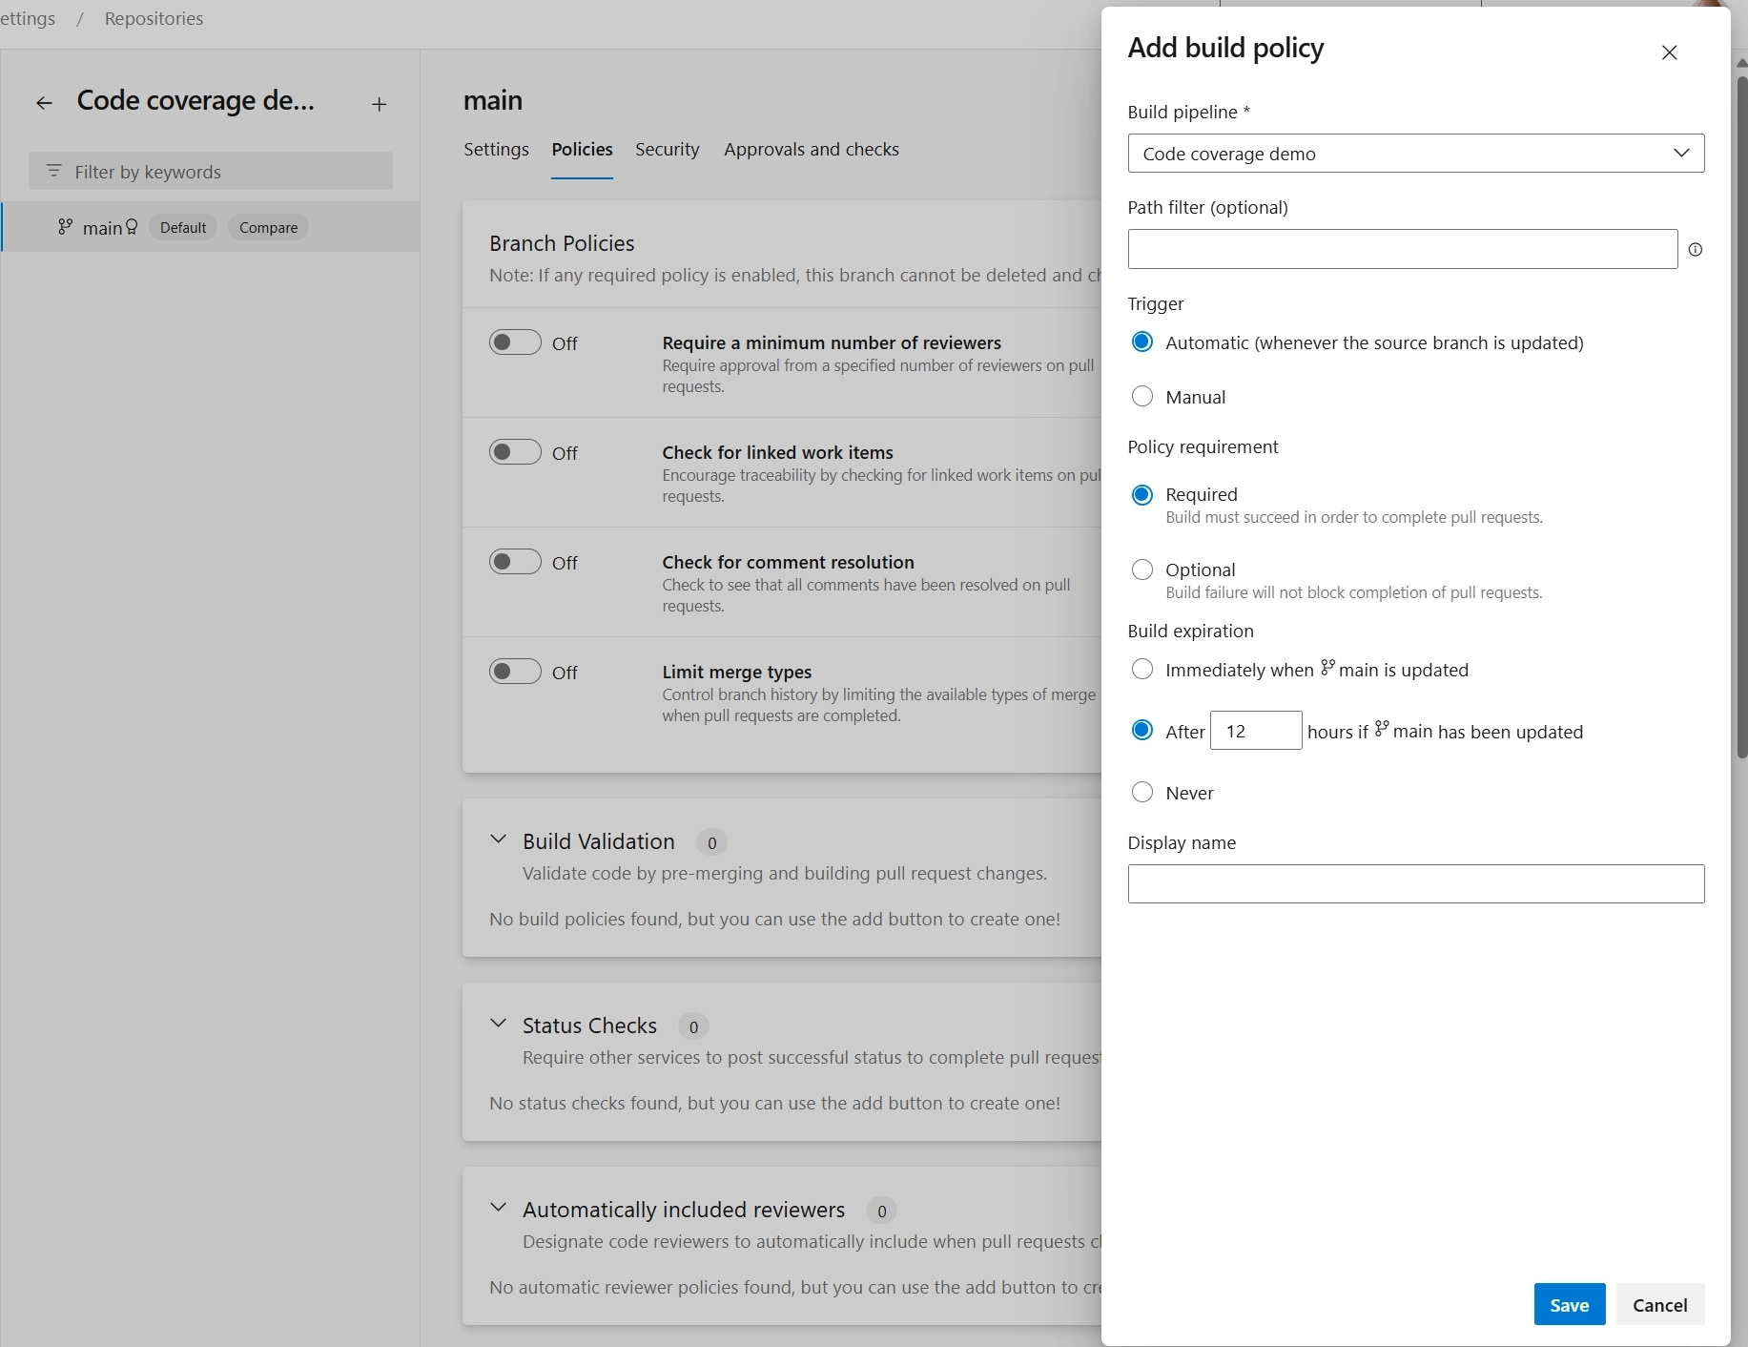The width and height of the screenshot is (1748, 1347).
Task: Click the back arrow beside Code coverage demo
Action: (44, 103)
